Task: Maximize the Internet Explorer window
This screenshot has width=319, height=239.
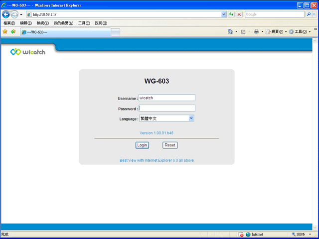Action: (x=307, y=5)
